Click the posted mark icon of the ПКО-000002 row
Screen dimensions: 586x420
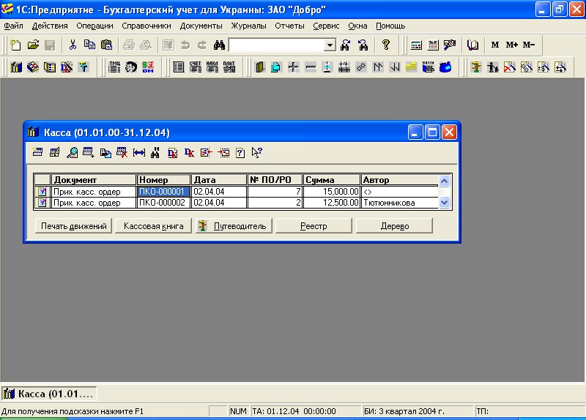42,203
